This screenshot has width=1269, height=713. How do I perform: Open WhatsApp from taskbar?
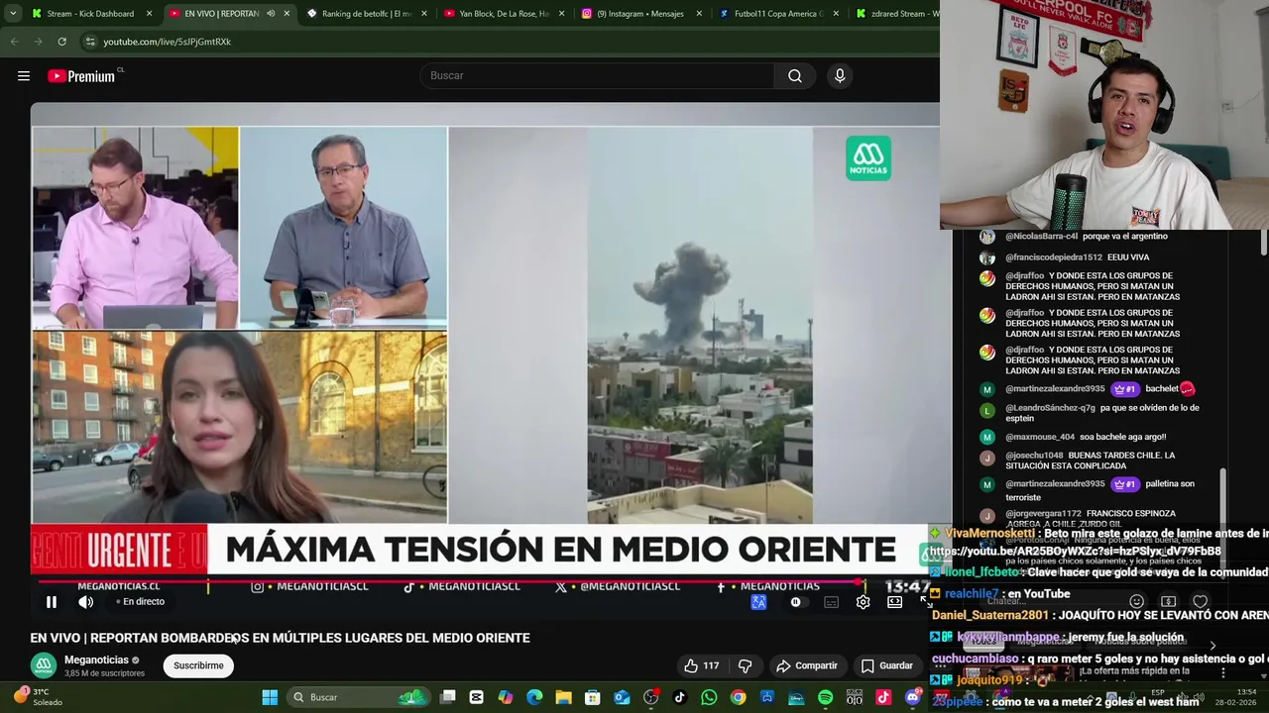click(x=709, y=697)
